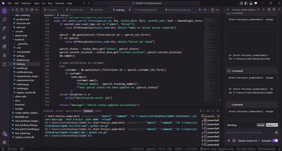Switch to DEBUG CONSOLE panel tab

[73, 111]
